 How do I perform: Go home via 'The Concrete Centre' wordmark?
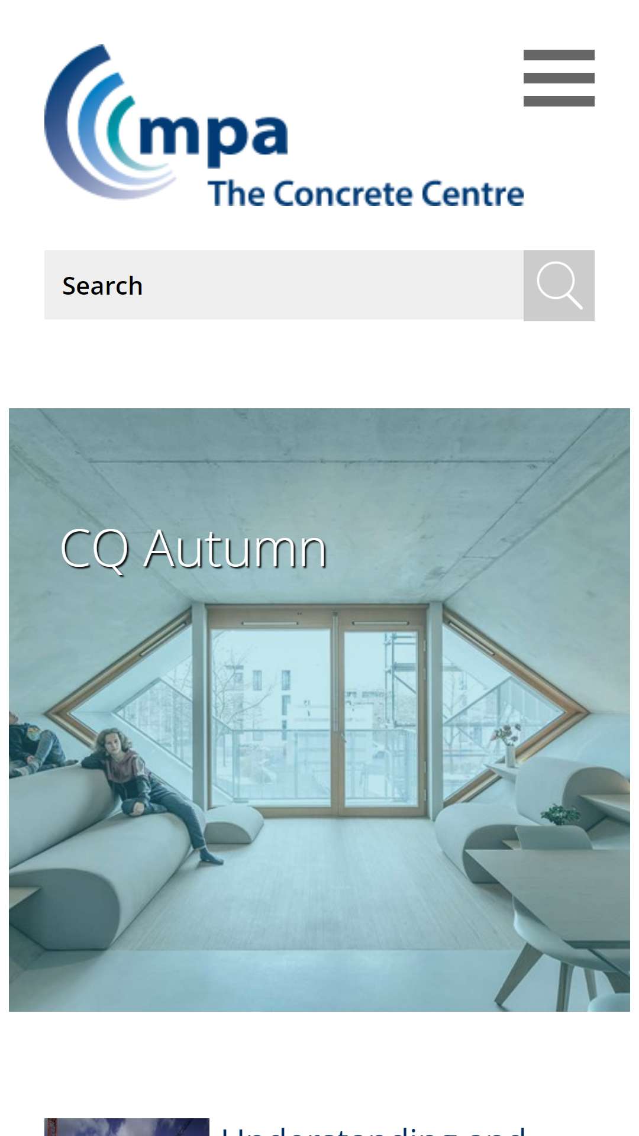tap(366, 193)
